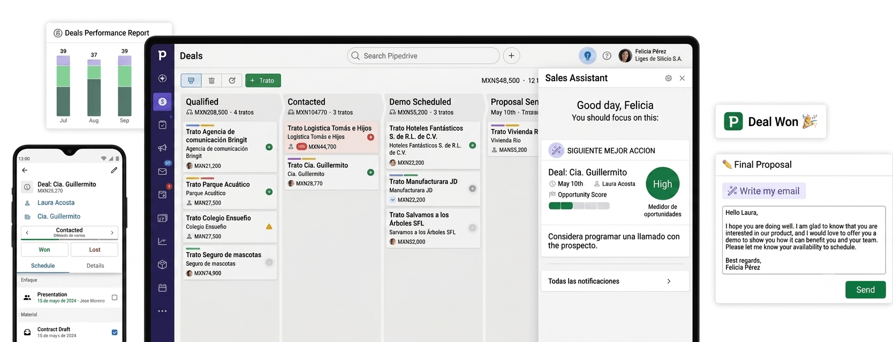Open Trato Hoteles Fantásticos deal card

433,145
